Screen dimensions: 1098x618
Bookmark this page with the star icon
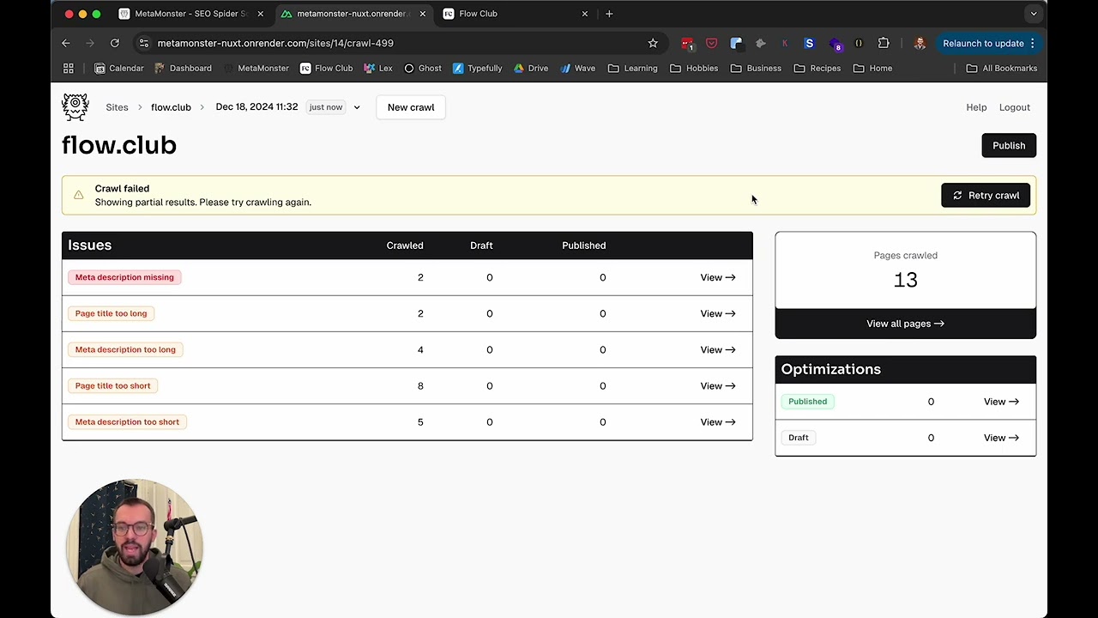653,43
